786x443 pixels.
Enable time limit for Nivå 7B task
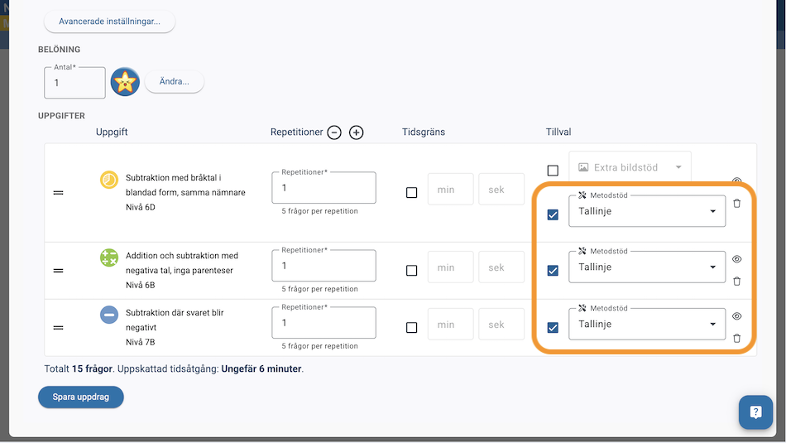412,328
